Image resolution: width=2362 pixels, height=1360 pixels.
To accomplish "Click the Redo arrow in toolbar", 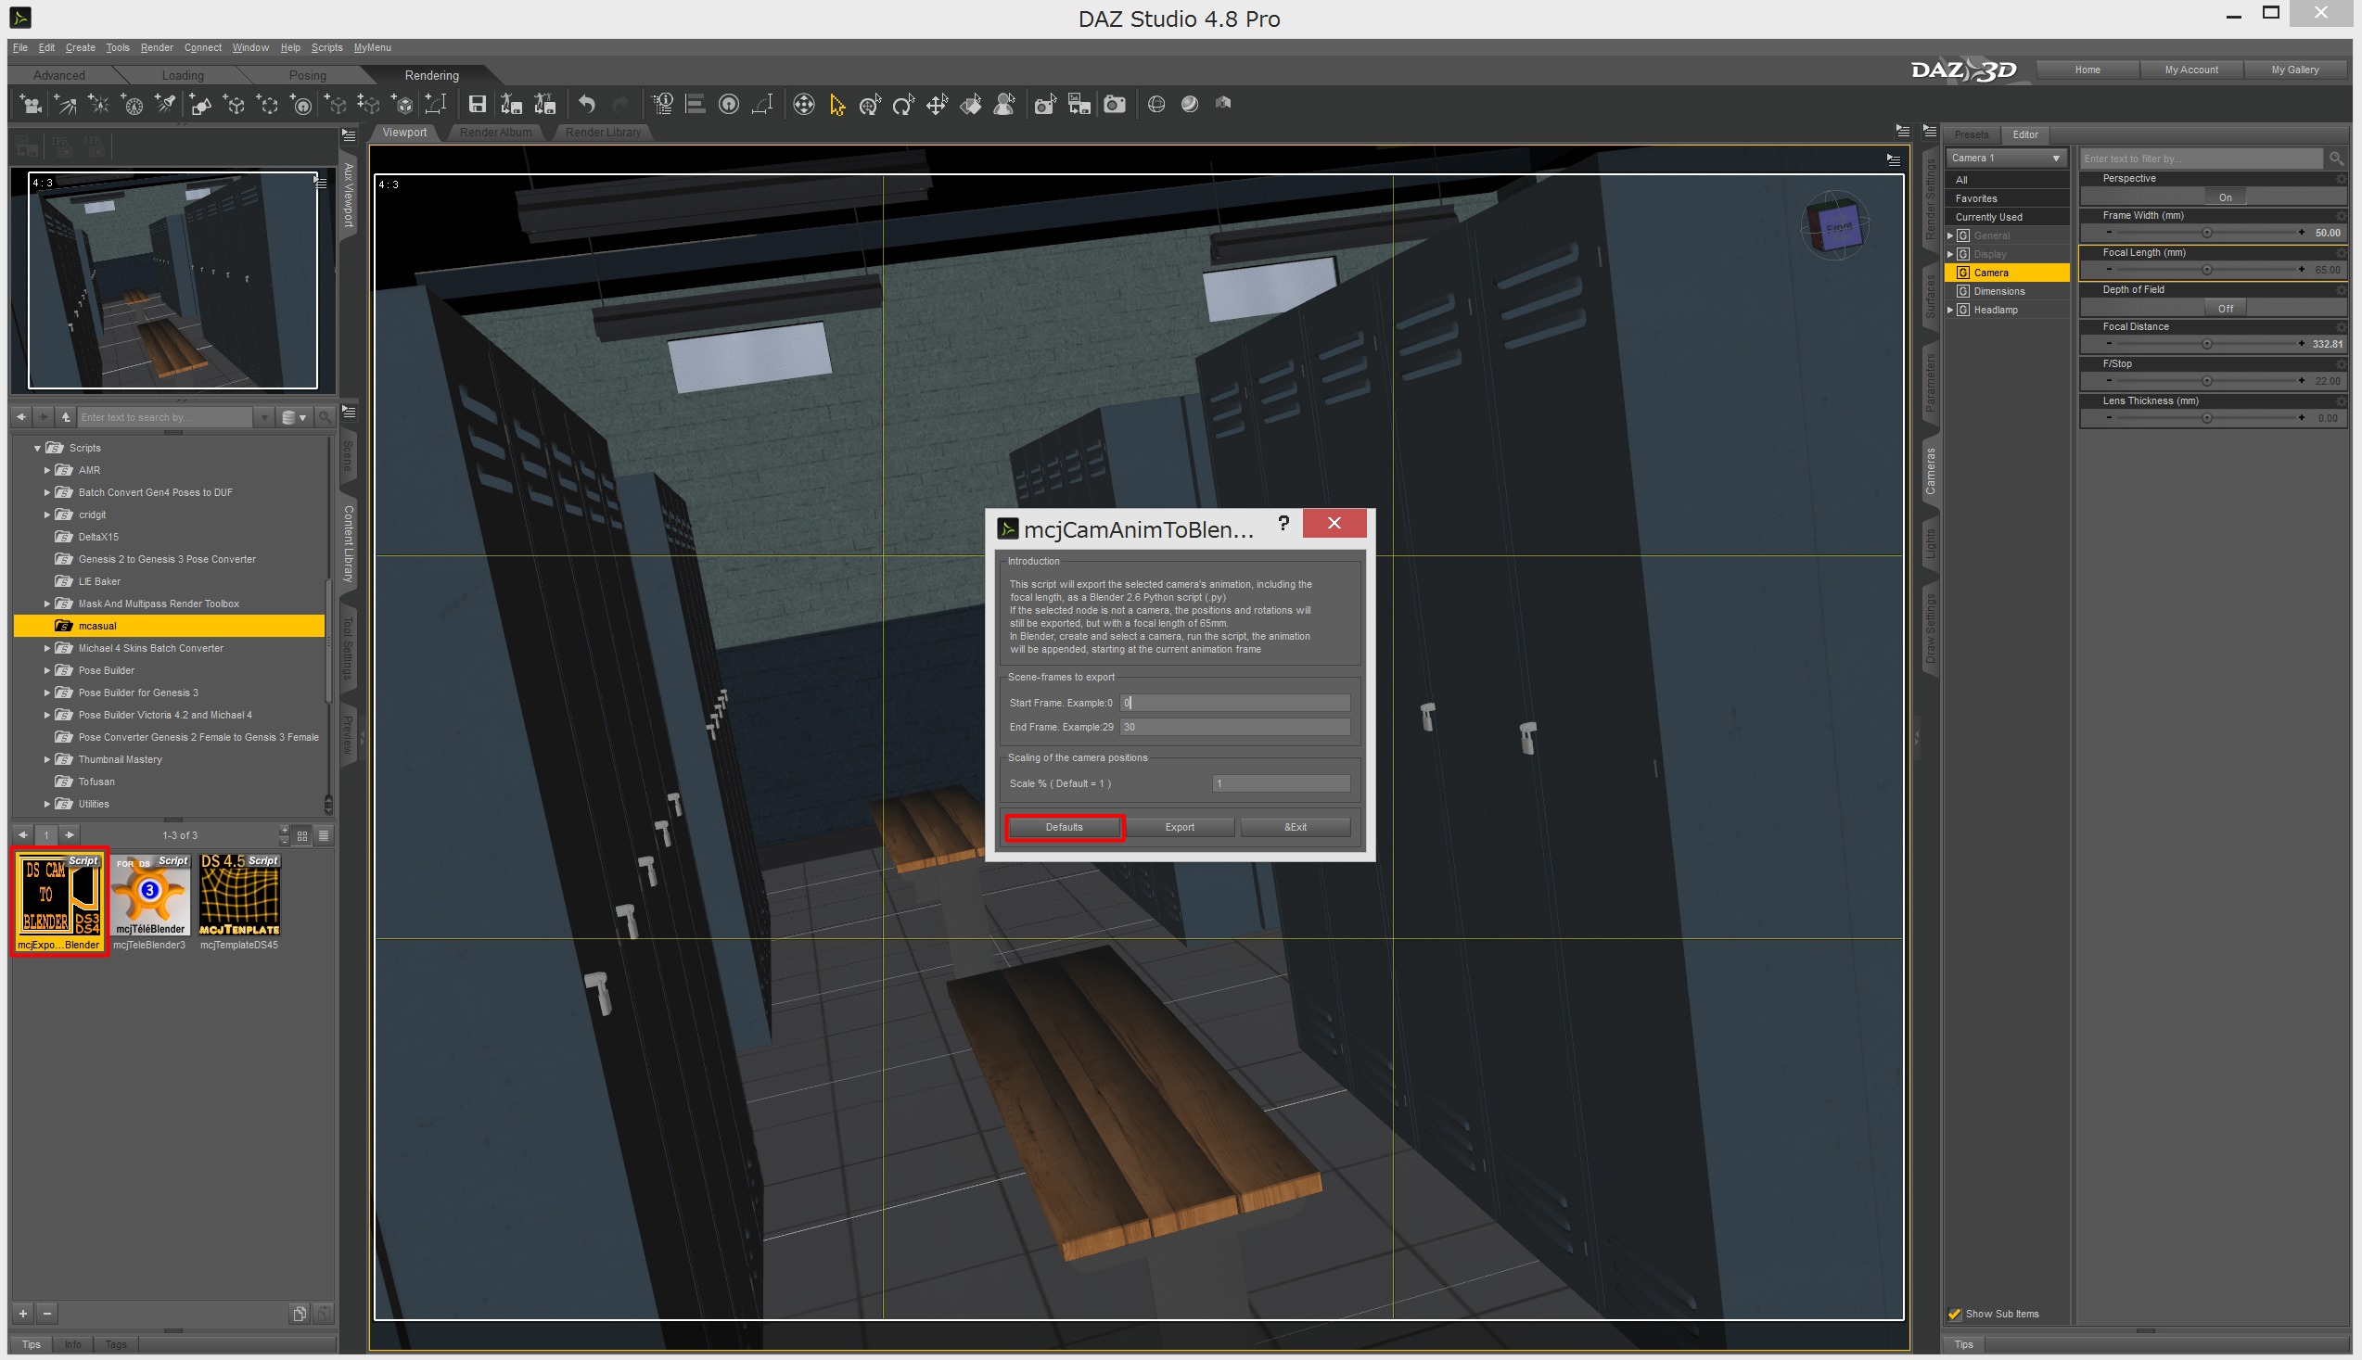I will (620, 105).
